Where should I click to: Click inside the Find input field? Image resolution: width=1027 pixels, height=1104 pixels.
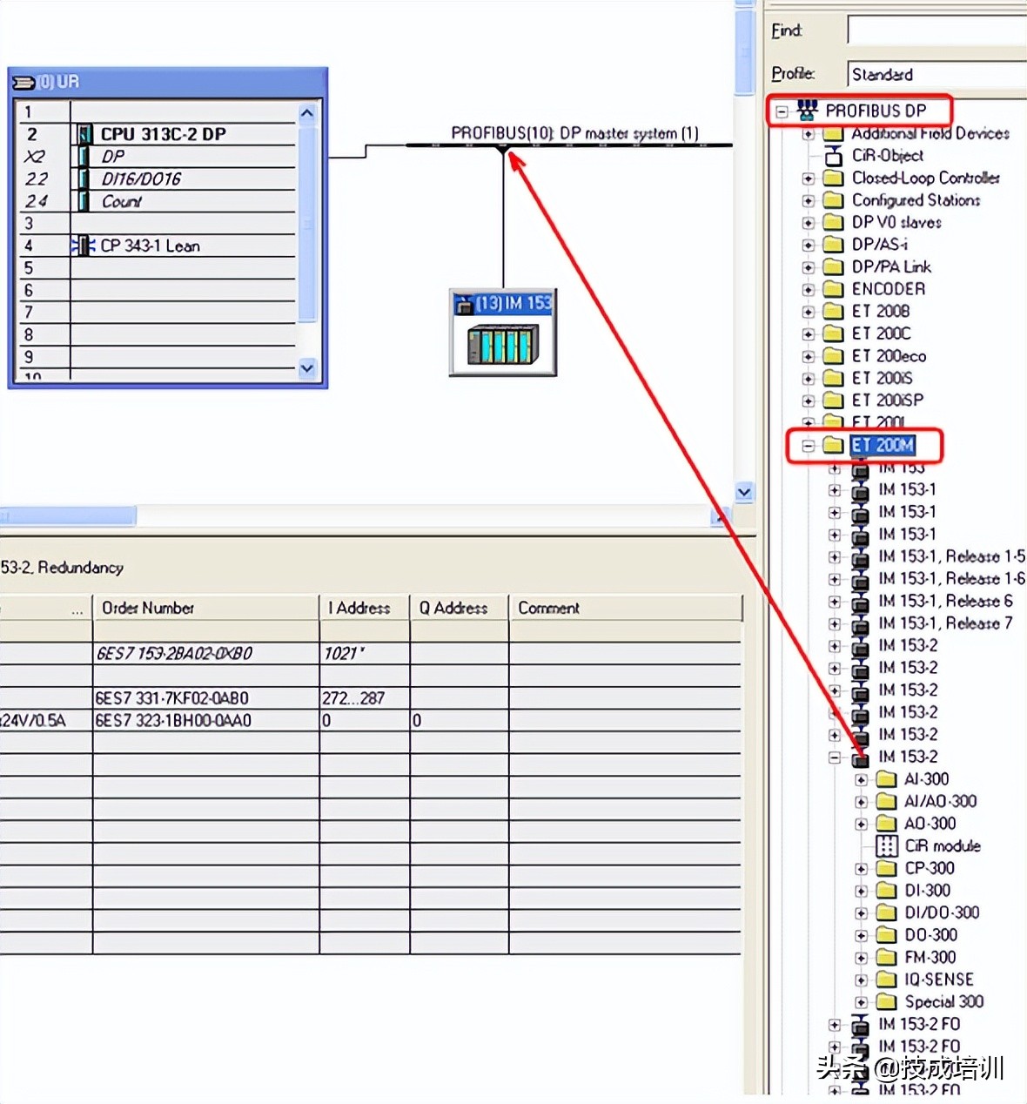tap(936, 30)
